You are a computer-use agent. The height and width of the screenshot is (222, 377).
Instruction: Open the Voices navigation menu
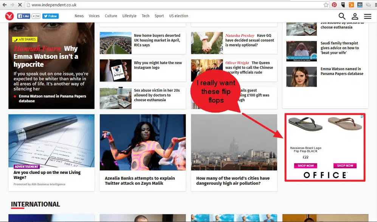(x=94, y=16)
